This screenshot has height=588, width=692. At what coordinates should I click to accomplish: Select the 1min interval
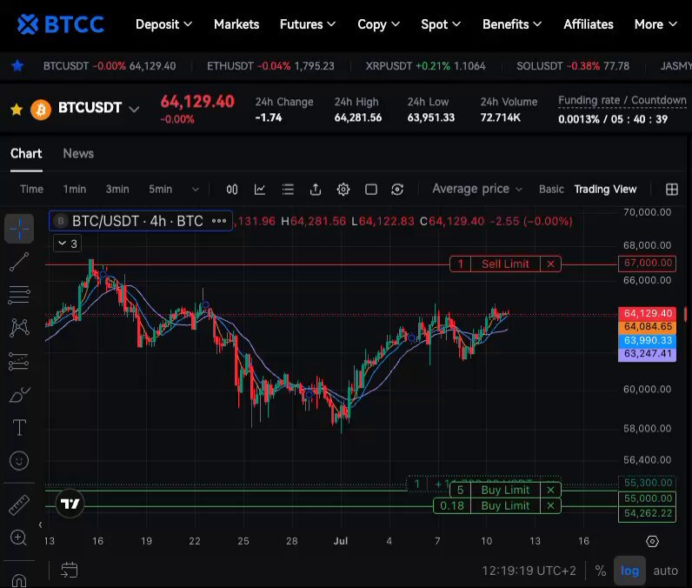pos(74,189)
